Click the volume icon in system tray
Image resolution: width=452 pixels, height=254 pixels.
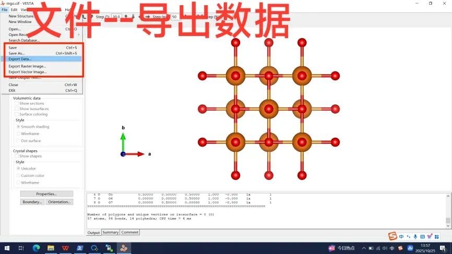pos(385,248)
